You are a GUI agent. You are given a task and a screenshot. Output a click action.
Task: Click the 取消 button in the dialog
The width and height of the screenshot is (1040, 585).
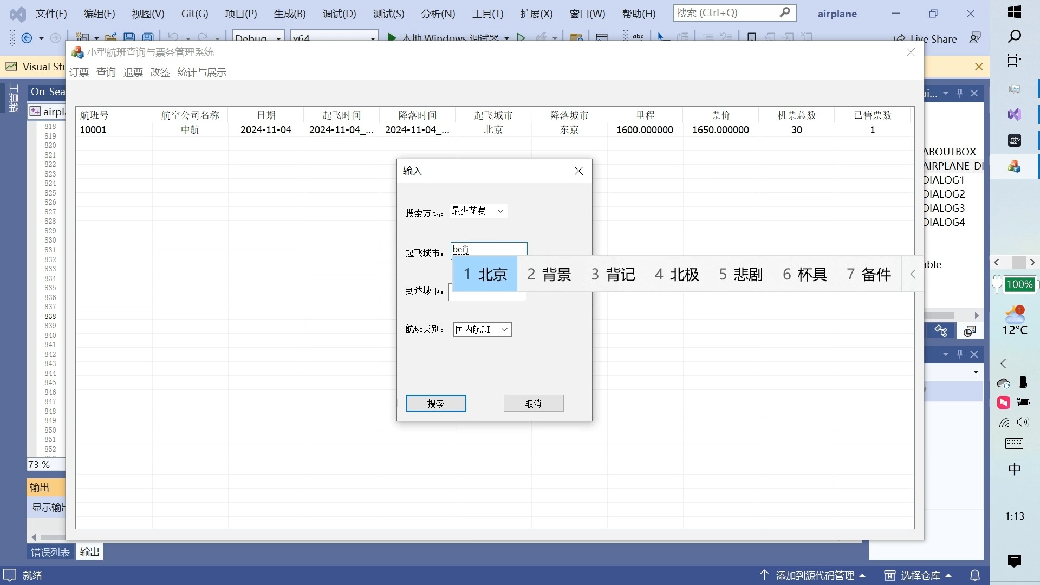point(533,403)
